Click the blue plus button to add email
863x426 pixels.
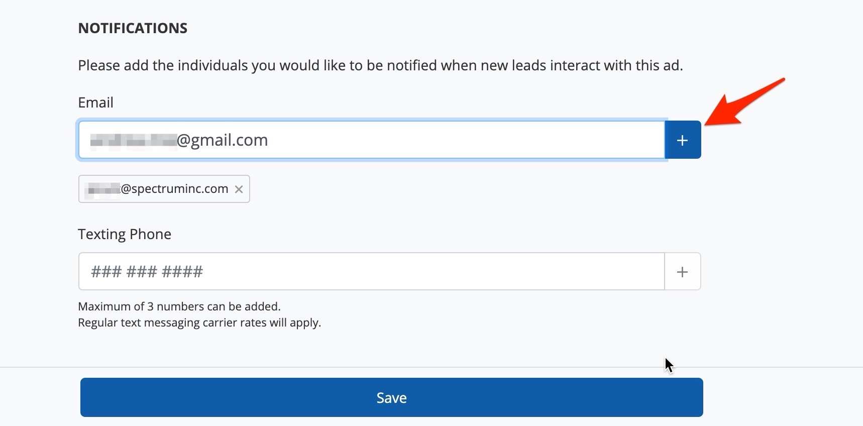pos(682,140)
